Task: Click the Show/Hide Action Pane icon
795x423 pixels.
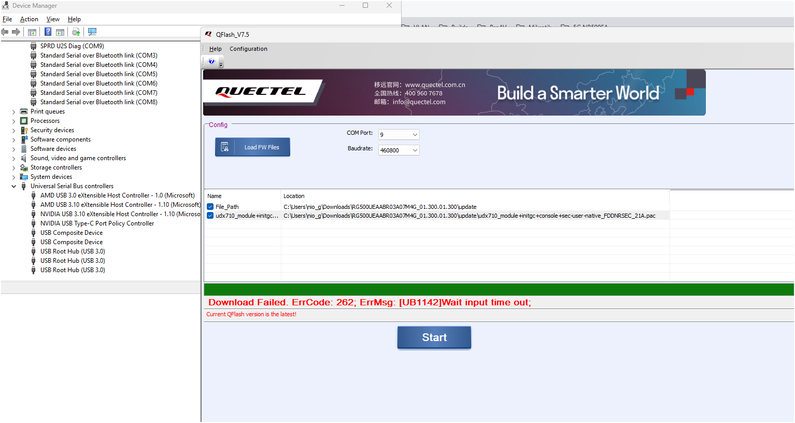Action: coord(60,32)
